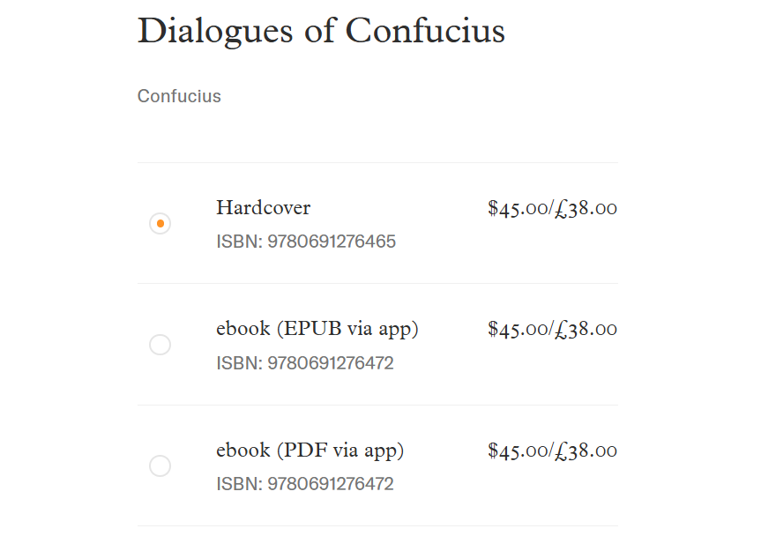This screenshot has width=776, height=551.
Task: Click the divider line above the Hardcover option
Action: pyautogui.click(x=377, y=163)
